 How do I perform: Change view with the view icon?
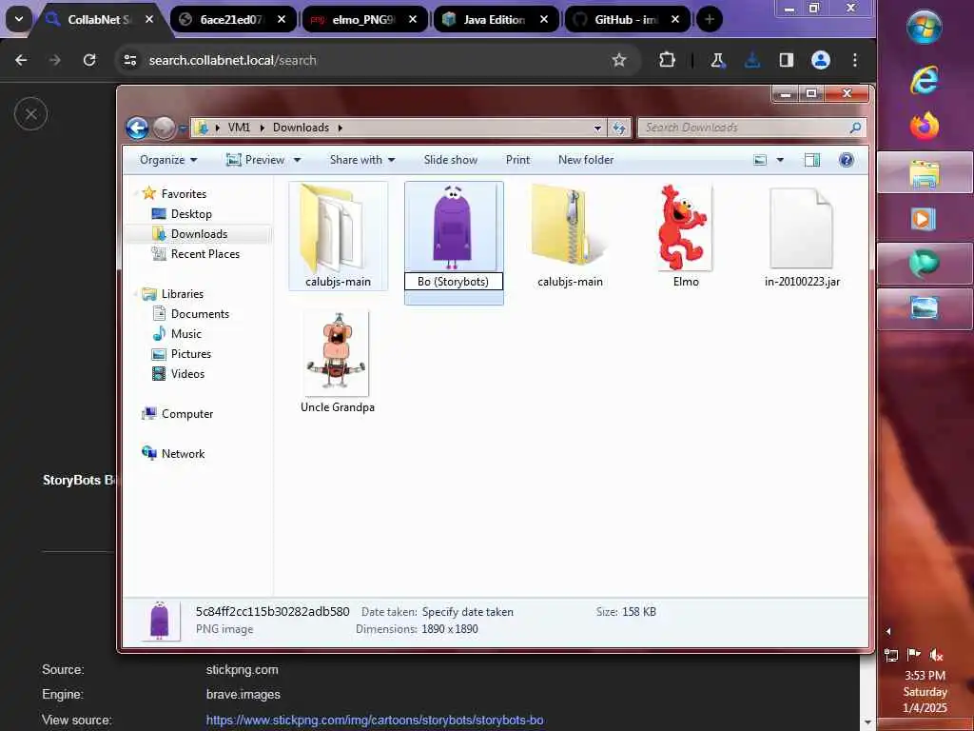760,160
